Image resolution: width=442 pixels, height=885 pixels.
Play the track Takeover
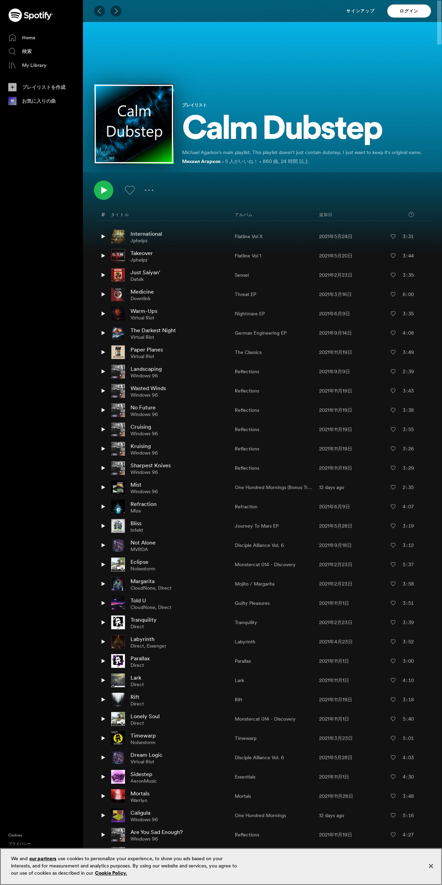point(103,256)
